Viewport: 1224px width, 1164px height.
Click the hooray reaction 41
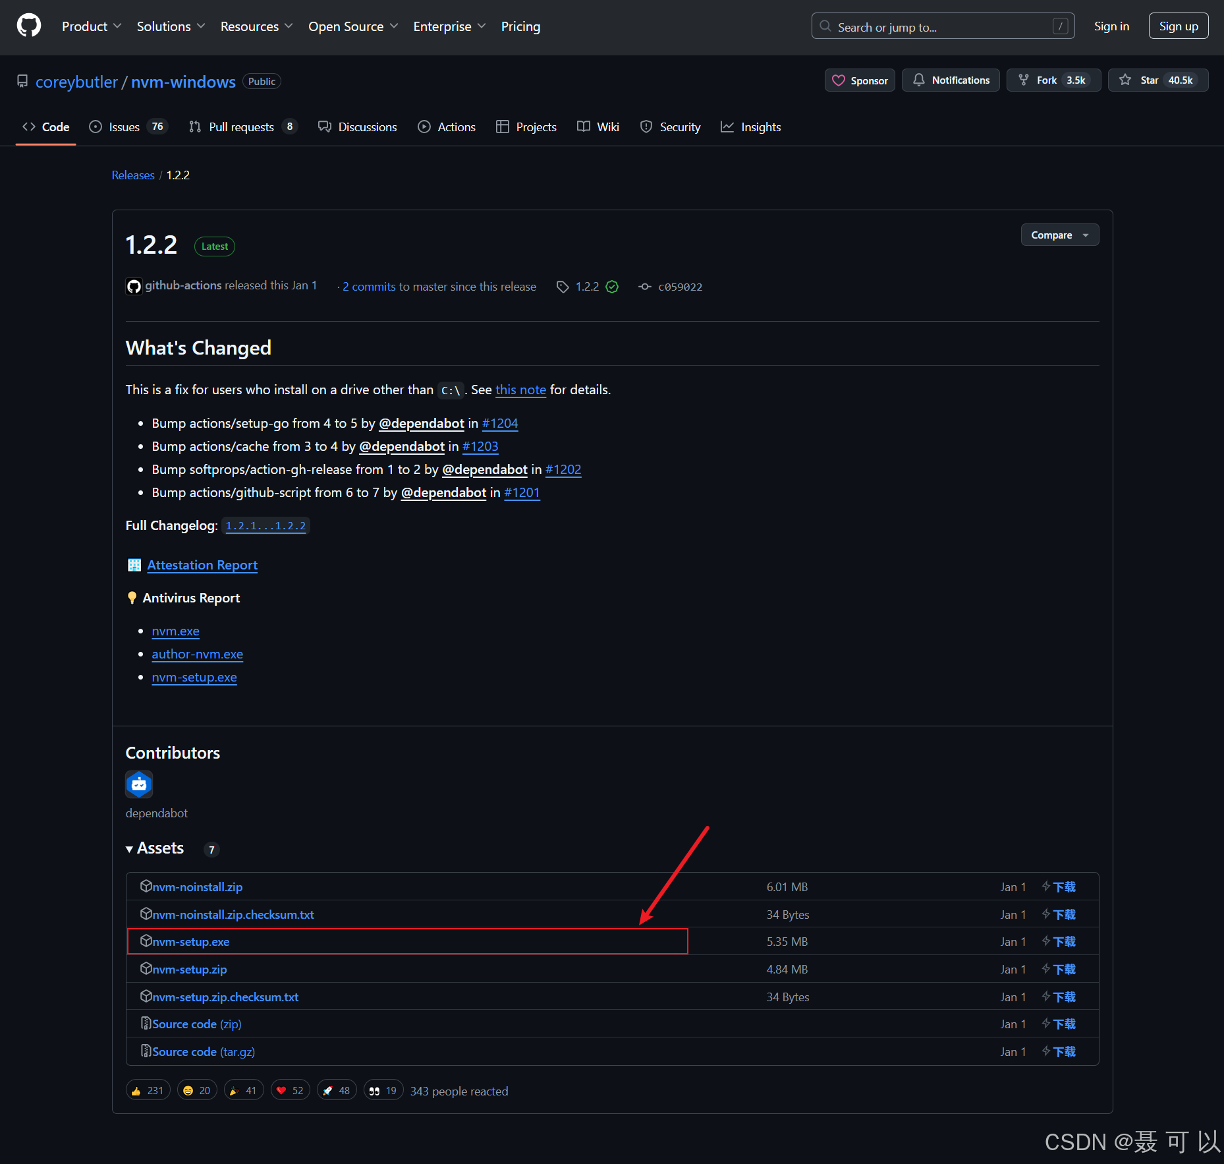(x=244, y=1091)
